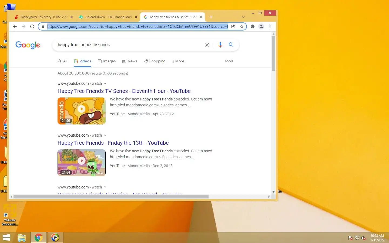Viewport: 389px width, 243px height.
Task: Open the tab search chevron
Action: pos(243,17)
